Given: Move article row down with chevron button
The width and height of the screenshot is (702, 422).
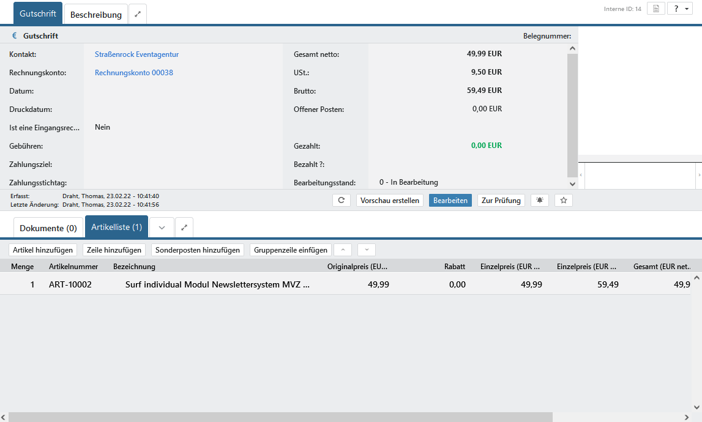Looking at the screenshot, I should click(366, 250).
